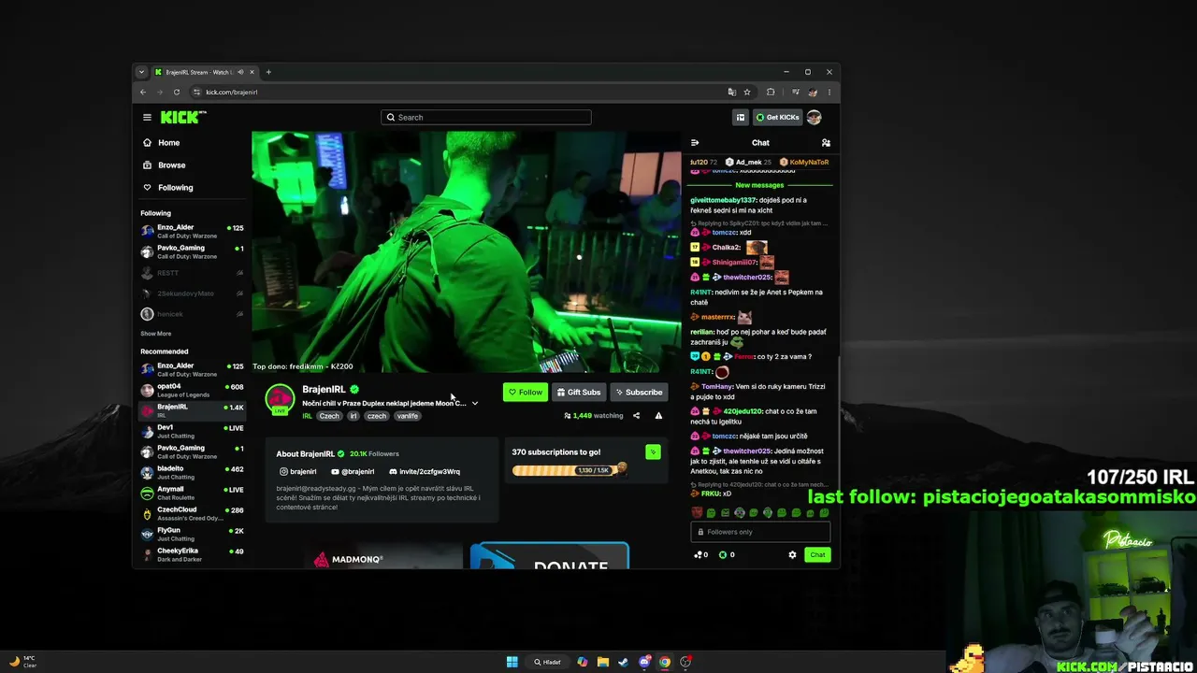Open brajenirl Instagram link
This screenshot has height=673, width=1197.
(298, 472)
